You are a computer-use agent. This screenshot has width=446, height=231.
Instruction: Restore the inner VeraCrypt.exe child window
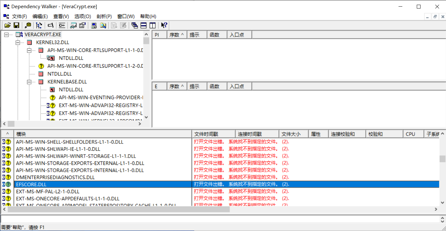tap(435, 17)
